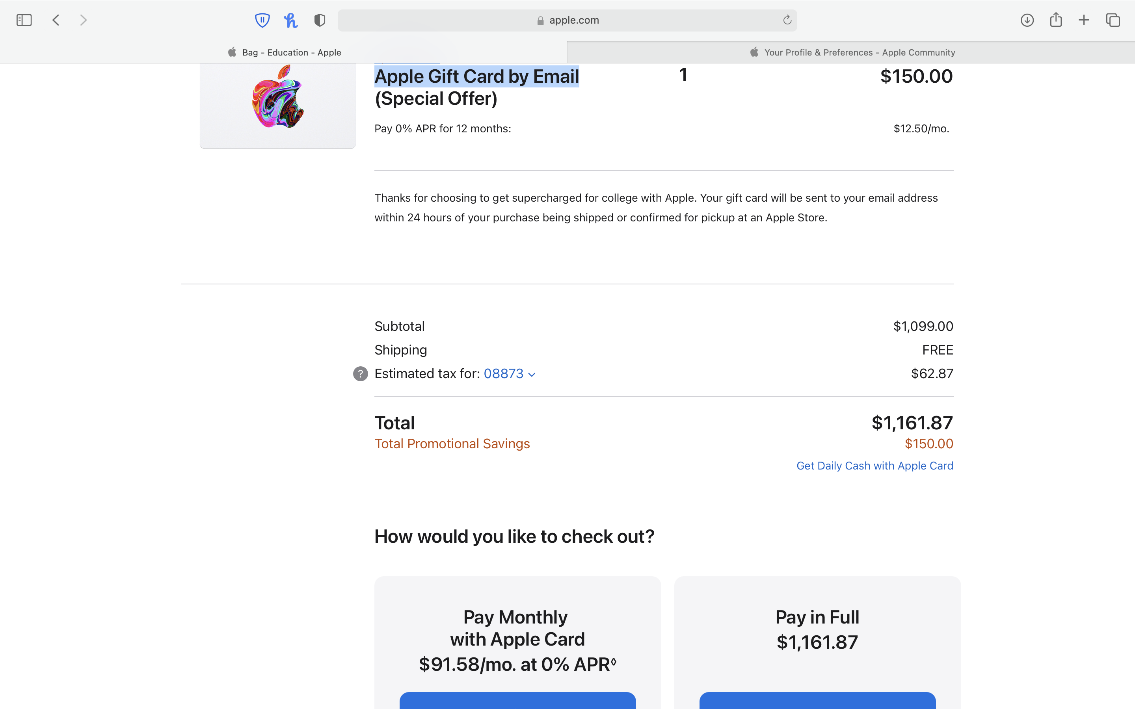Image resolution: width=1135 pixels, height=709 pixels.
Task: Open Get Daily Cash with Apple Card link
Action: click(x=874, y=466)
